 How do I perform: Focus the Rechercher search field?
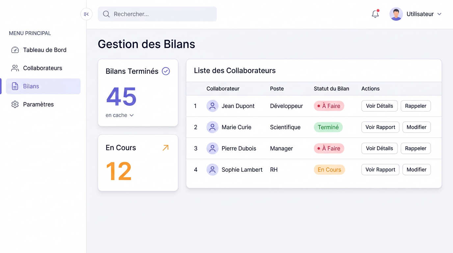coord(157,14)
